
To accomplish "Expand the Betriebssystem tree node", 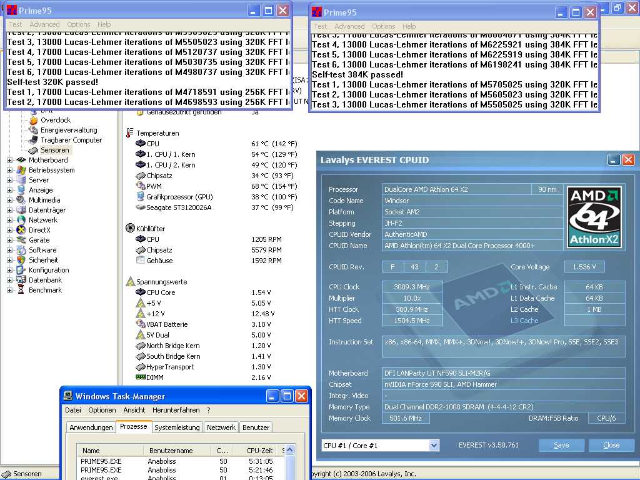I will click(10, 170).
